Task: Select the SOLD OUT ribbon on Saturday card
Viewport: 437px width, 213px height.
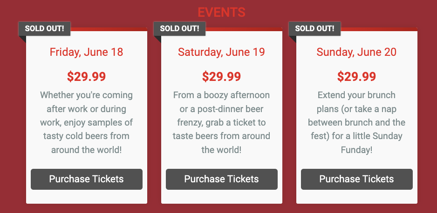Action: tap(180, 28)
